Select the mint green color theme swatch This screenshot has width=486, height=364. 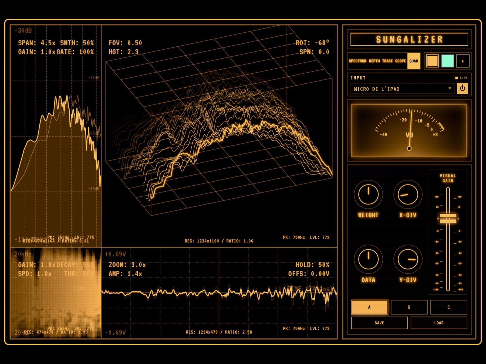[447, 61]
